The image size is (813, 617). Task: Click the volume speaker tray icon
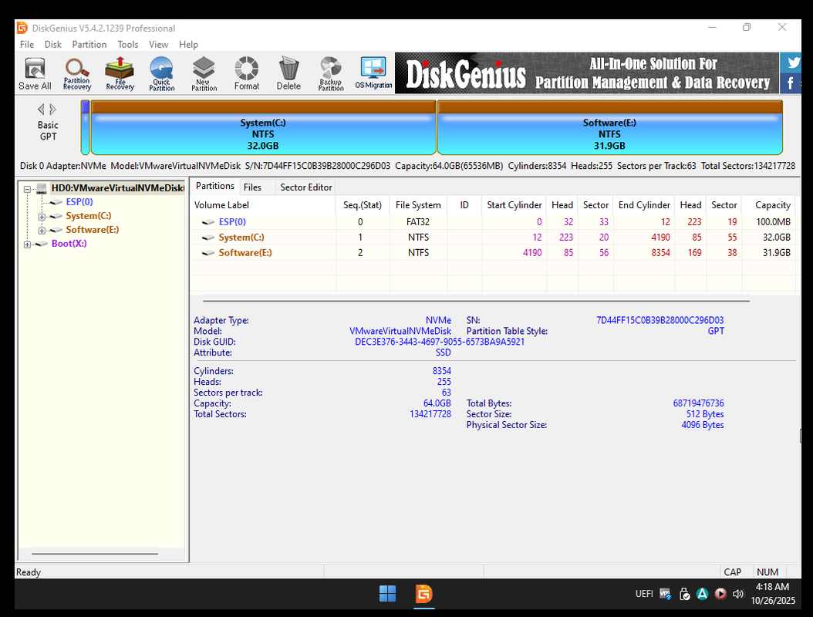[738, 594]
